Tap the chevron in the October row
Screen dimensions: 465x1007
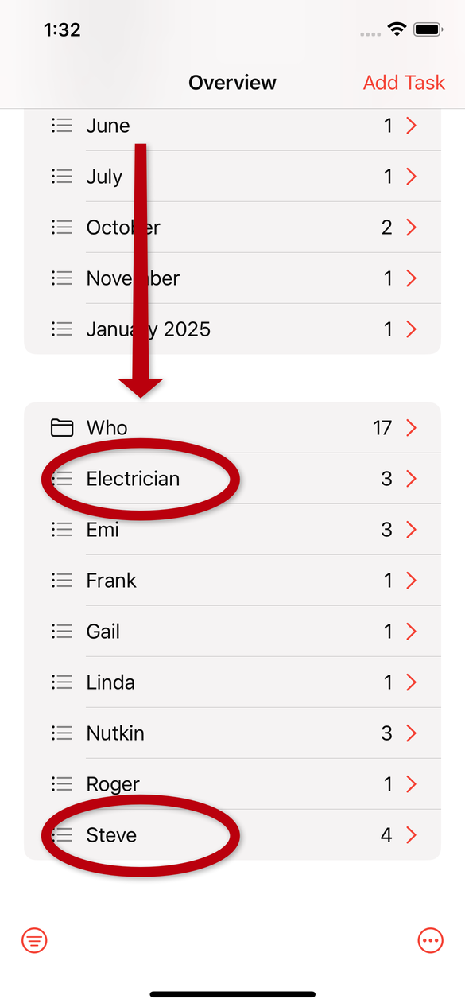click(x=411, y=227)
